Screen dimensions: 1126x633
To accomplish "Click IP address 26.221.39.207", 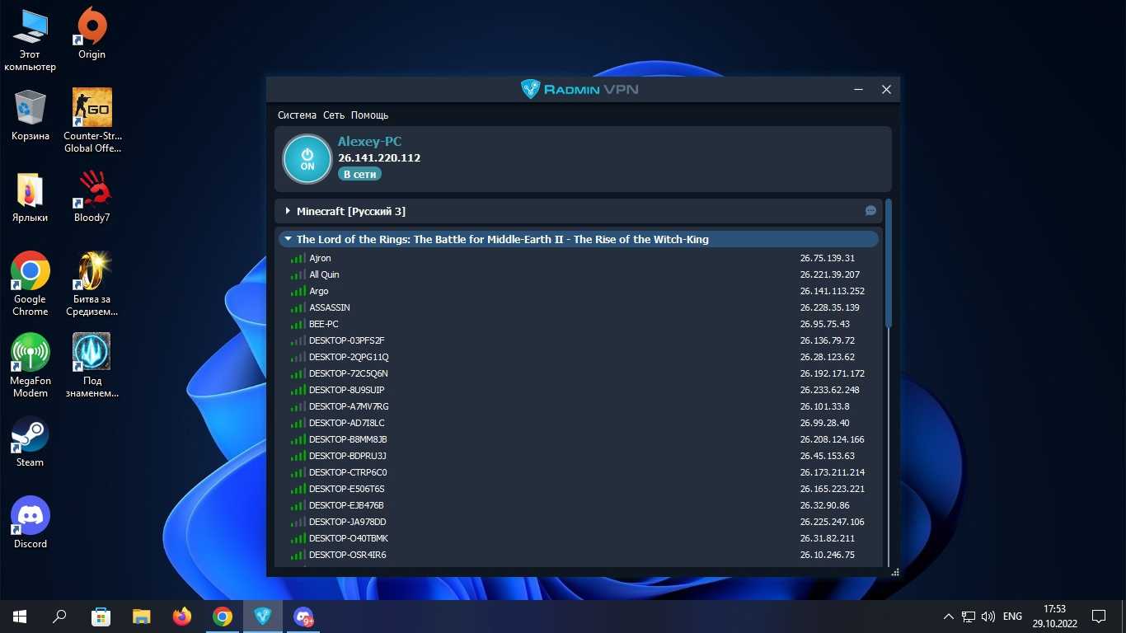I will pyautogui.click(x=829, y=274).
